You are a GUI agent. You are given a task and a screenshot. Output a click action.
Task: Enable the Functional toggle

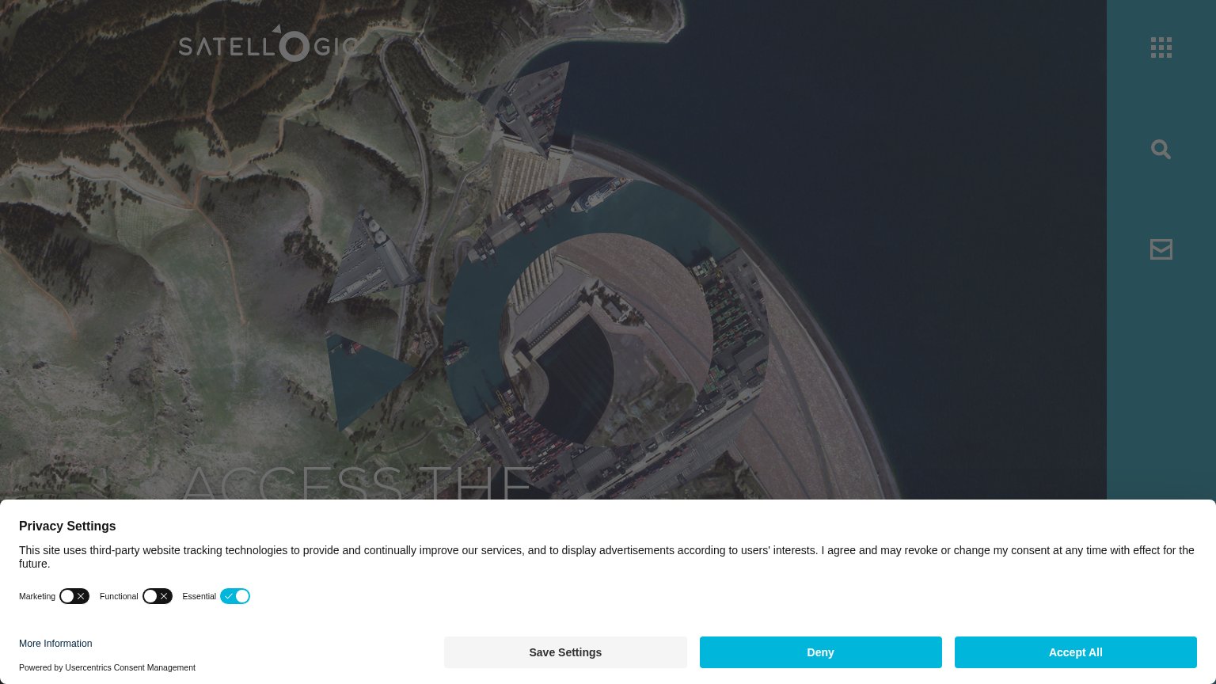click(158, 596)
